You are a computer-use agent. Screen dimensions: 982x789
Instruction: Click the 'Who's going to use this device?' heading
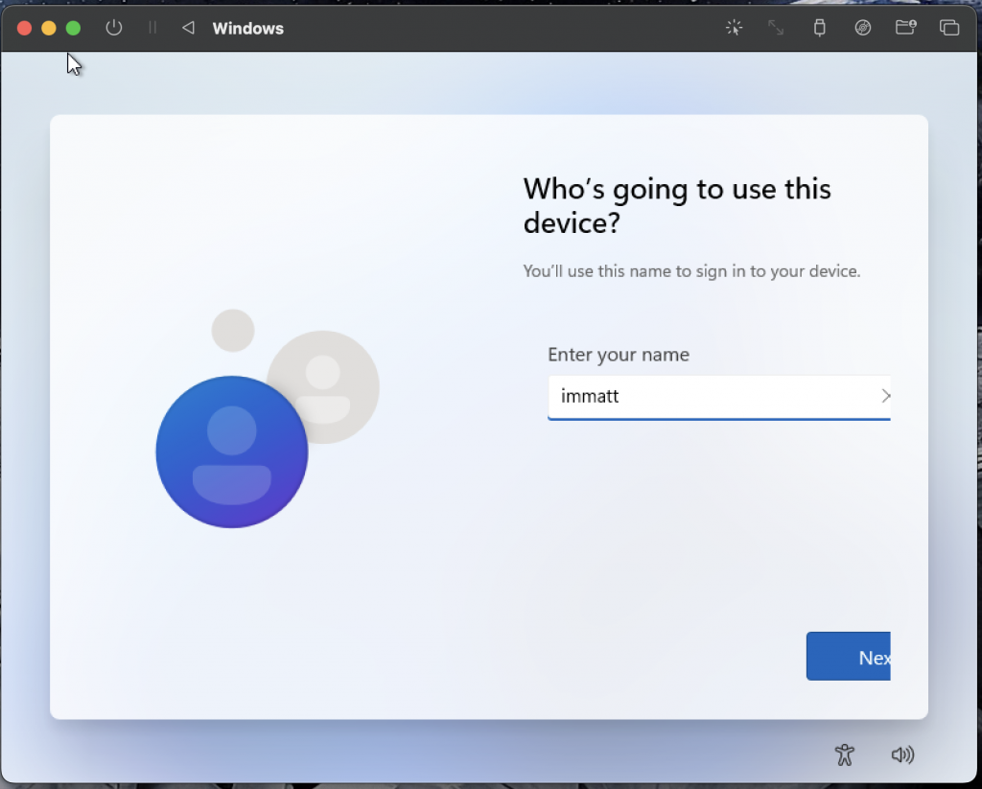[677, 206]
